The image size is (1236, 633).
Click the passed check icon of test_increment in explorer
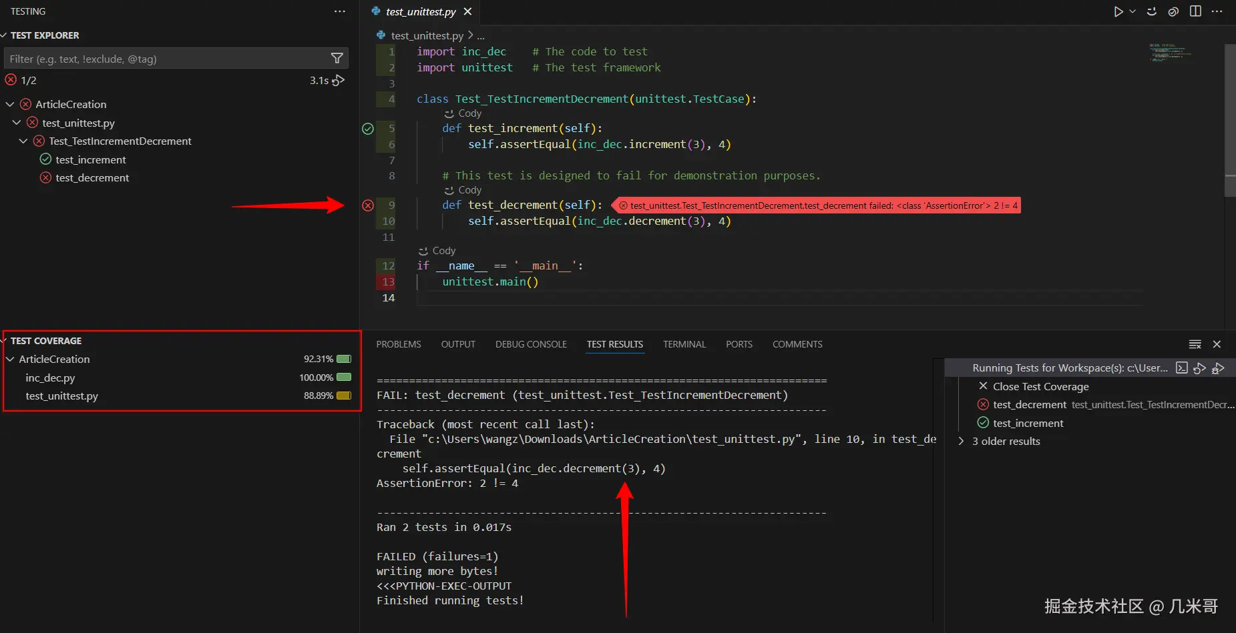click(x=45, y=159)
